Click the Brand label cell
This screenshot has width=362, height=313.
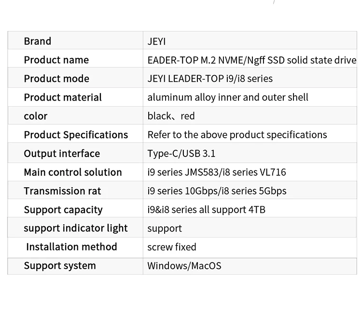pyautogui.click(x=38, y=41)
